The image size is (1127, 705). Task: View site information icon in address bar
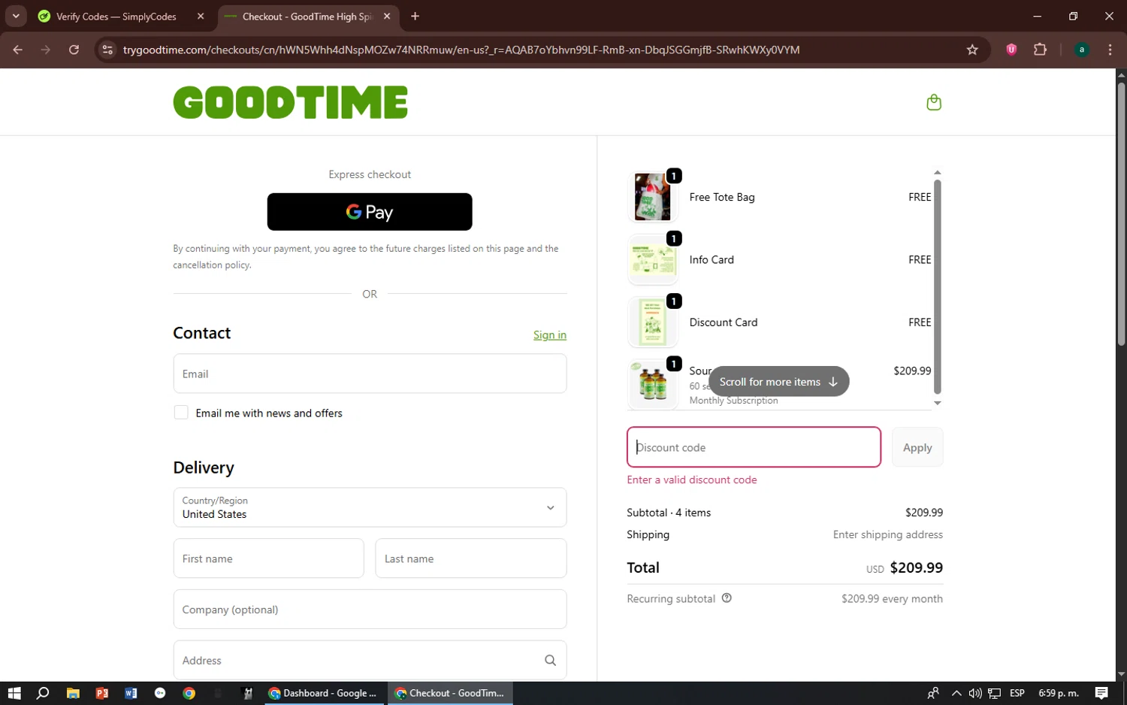107,50
